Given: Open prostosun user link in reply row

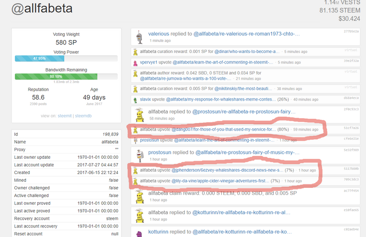Looking at the screenshot, I should (x=160, y=153).
